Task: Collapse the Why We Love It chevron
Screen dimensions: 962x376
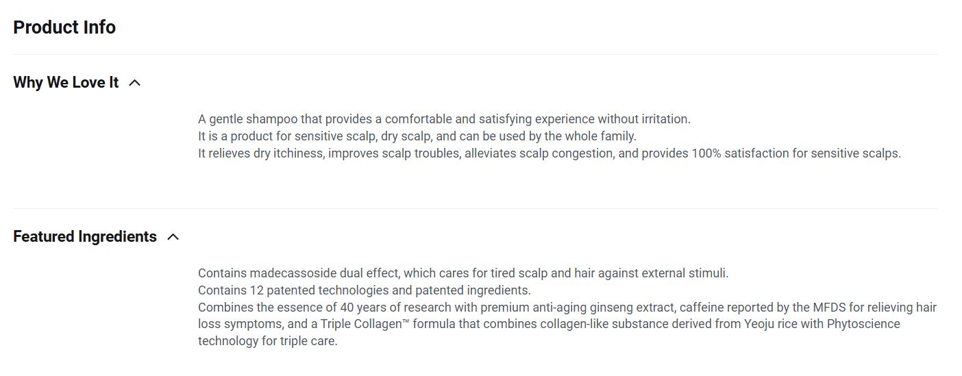Action: tap(135, 83)
